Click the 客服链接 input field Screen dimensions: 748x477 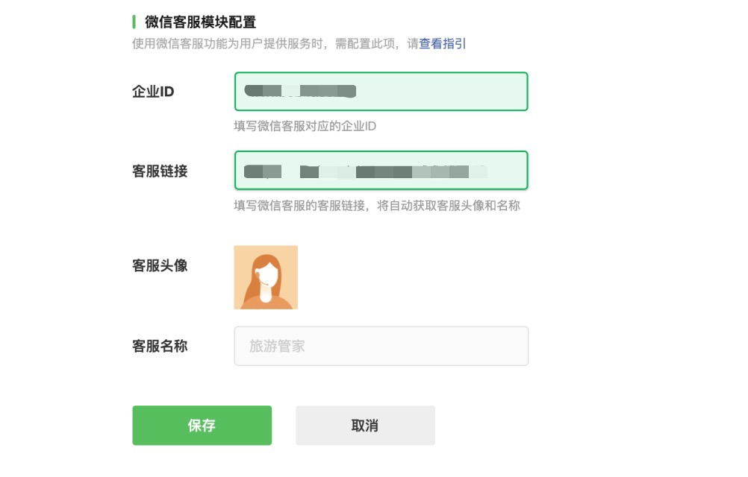(381, 171)
